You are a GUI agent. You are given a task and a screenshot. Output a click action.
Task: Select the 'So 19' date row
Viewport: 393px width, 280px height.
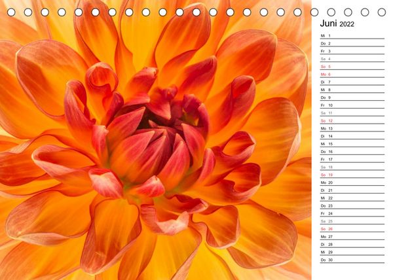pos(352,175)
